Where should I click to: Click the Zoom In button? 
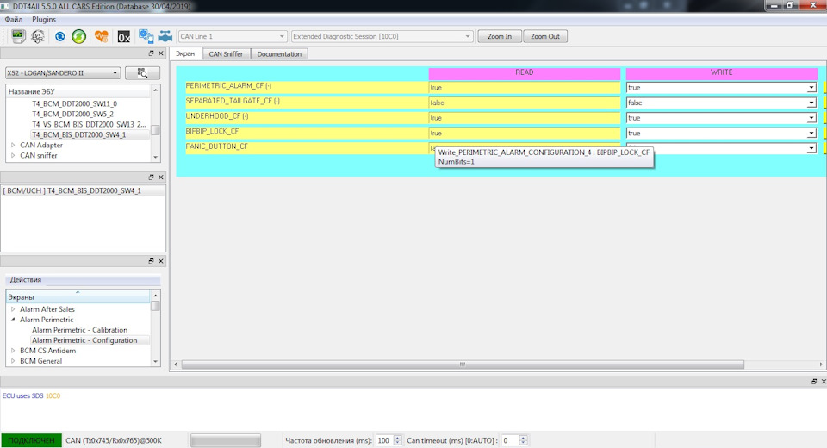[500, 36]
